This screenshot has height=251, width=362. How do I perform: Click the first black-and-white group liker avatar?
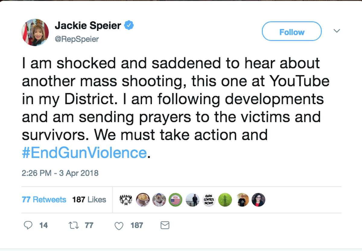tap(126, 200)
